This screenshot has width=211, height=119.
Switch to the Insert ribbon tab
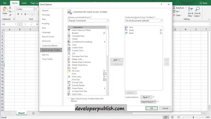click(24, 3)
